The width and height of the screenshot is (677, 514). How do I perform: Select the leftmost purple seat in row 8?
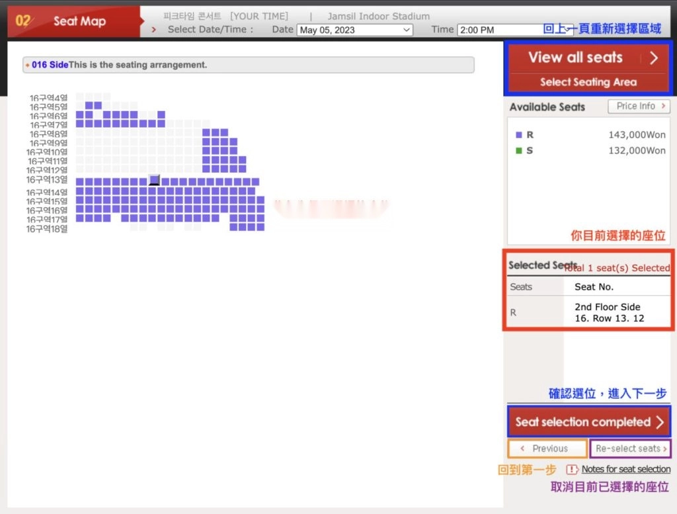coord(206,133)
